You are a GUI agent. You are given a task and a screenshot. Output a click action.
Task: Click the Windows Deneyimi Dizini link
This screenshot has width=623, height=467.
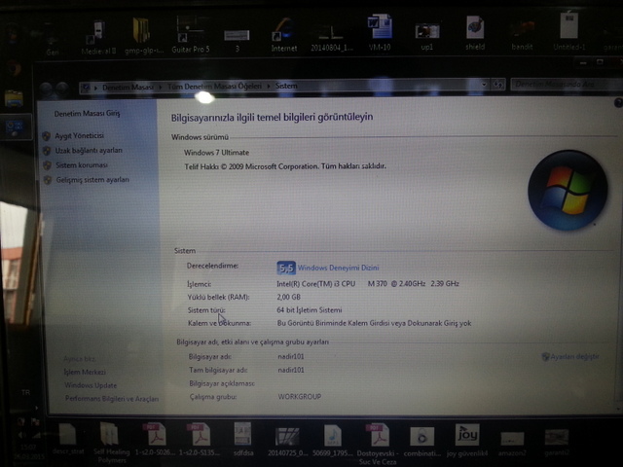tap(338, 267)
